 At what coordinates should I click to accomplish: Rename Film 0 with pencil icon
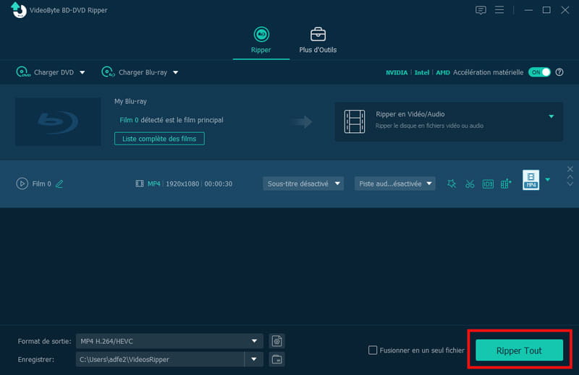[59, 184]
